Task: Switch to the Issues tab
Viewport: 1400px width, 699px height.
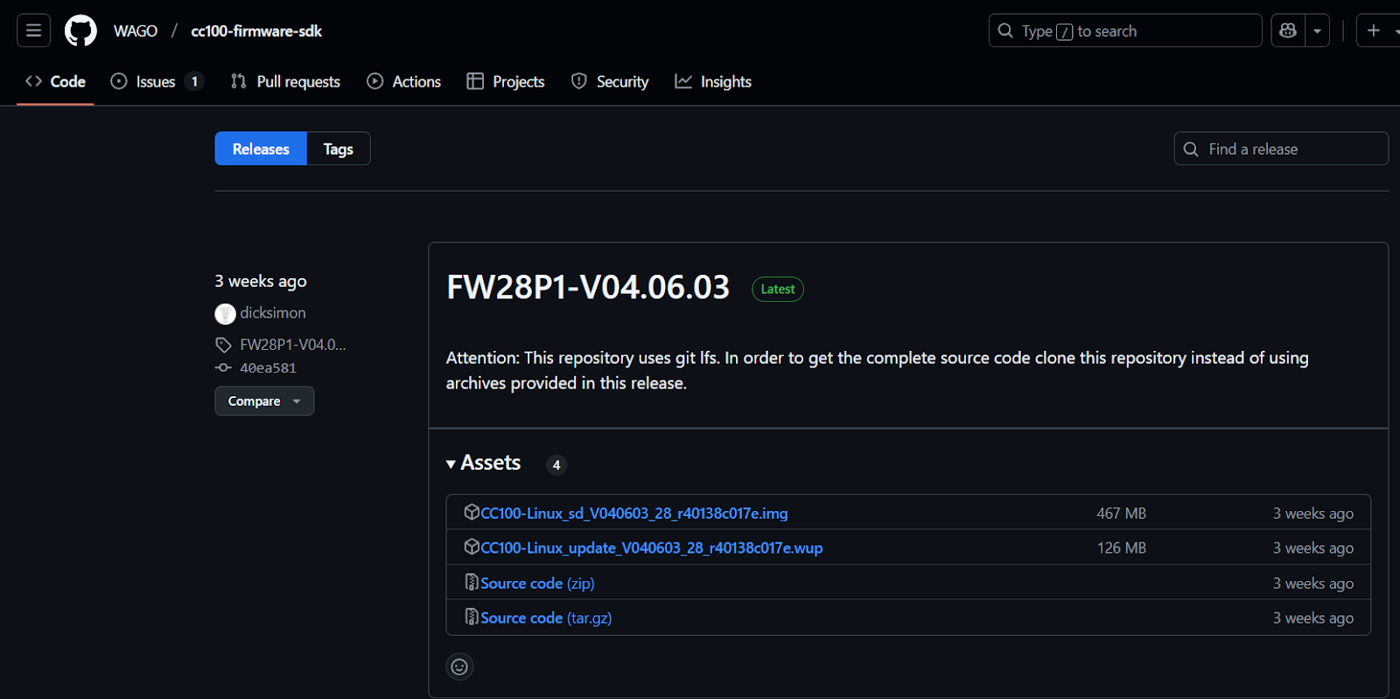Action: (157, 81)
